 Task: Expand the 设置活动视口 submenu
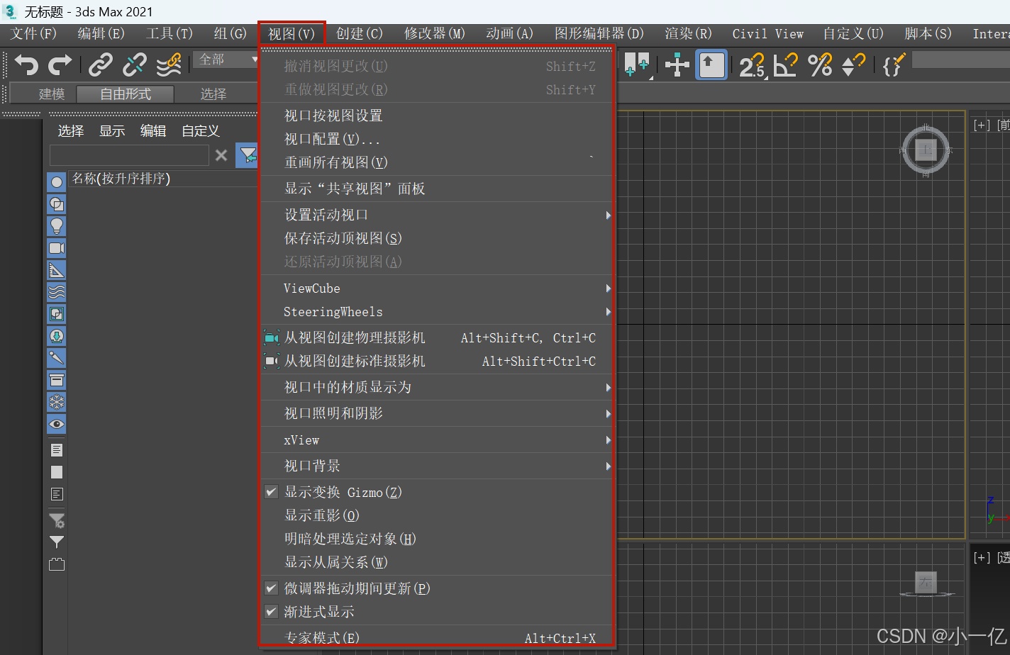[x=436, y=215]
